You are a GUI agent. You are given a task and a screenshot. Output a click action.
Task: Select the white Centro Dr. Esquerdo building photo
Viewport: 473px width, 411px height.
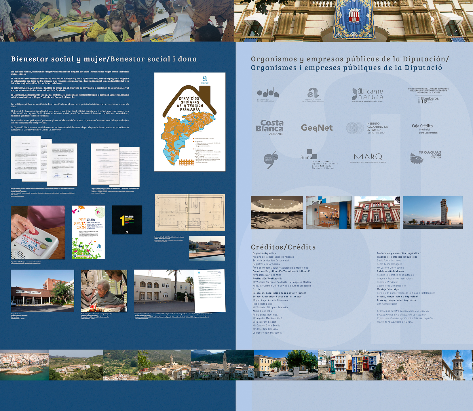[164, 291]
